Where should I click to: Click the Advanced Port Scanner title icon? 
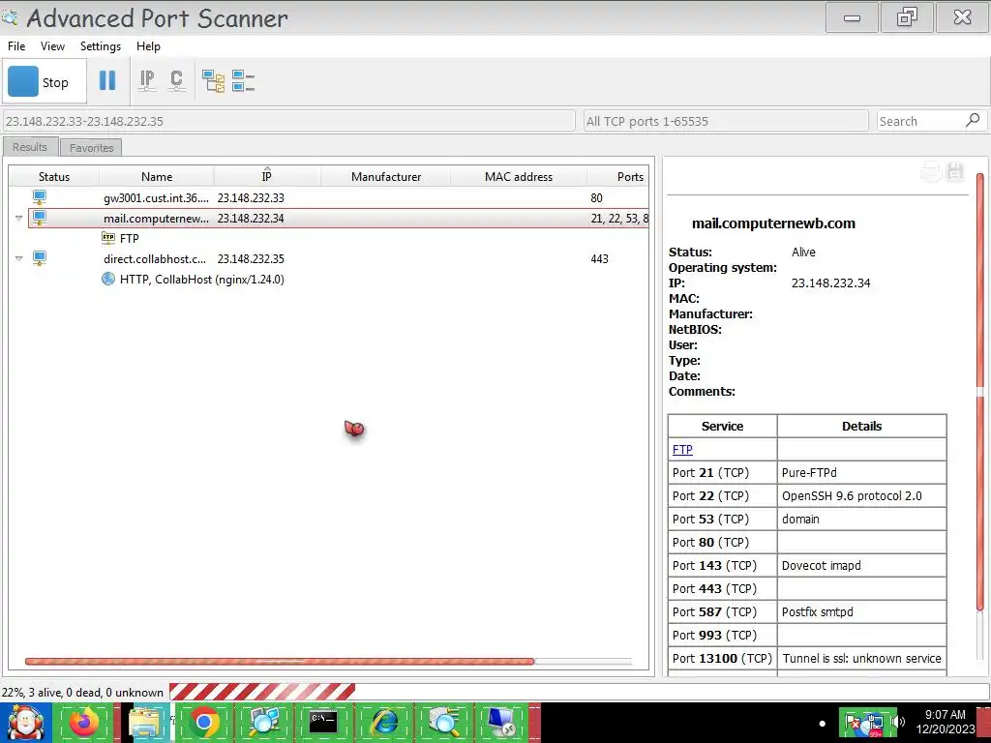click(x=10, y=17)
